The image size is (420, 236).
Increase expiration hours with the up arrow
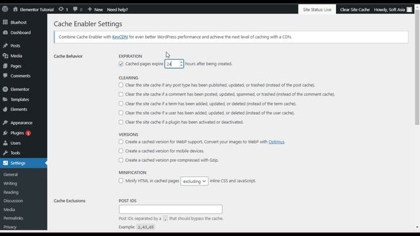pos(181,62)
